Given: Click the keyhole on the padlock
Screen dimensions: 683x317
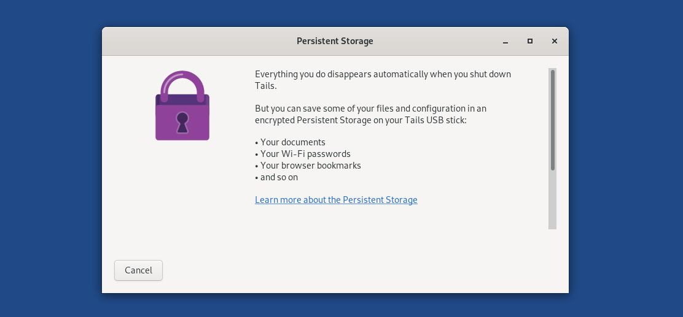Looking at the screenshot, I should point(182,122).
